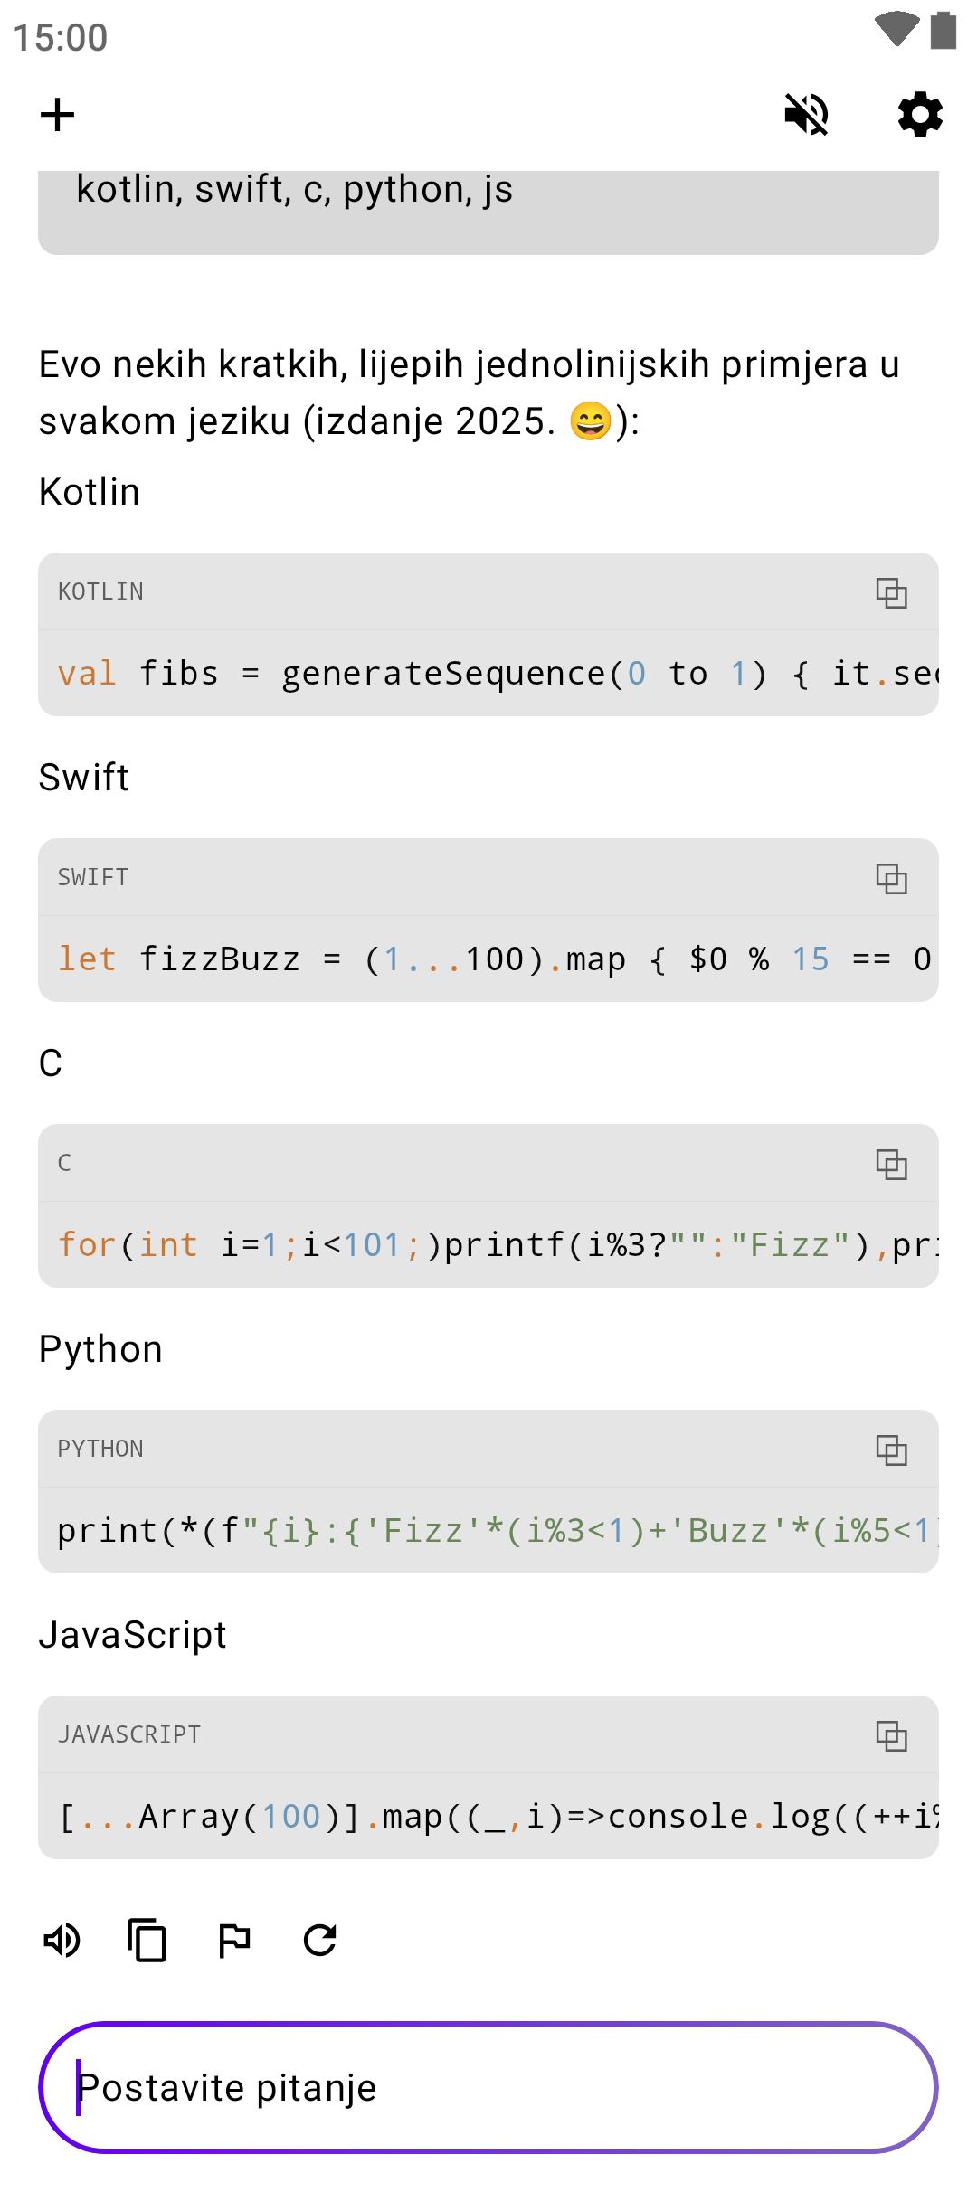This screenshot has width=977, height=2192.
Task: Copy the JavaScript code block
Action: [891, 1735]
